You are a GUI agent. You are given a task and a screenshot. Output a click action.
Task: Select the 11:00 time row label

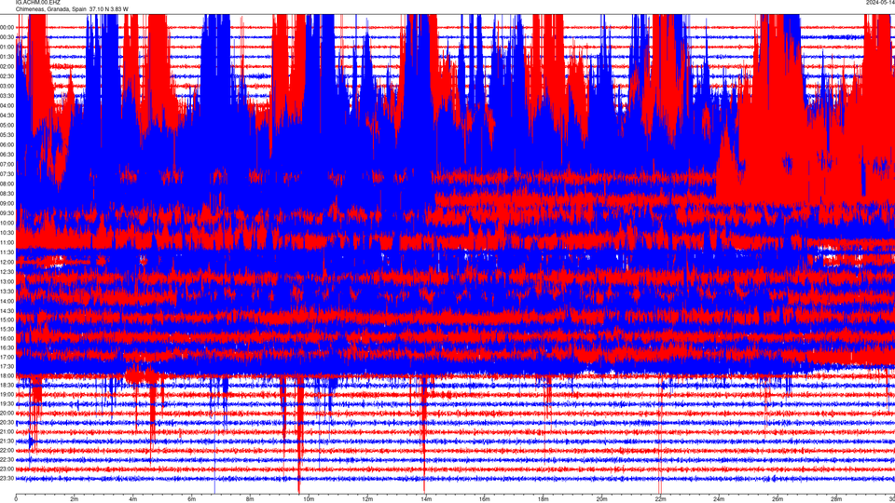[7, 242]
